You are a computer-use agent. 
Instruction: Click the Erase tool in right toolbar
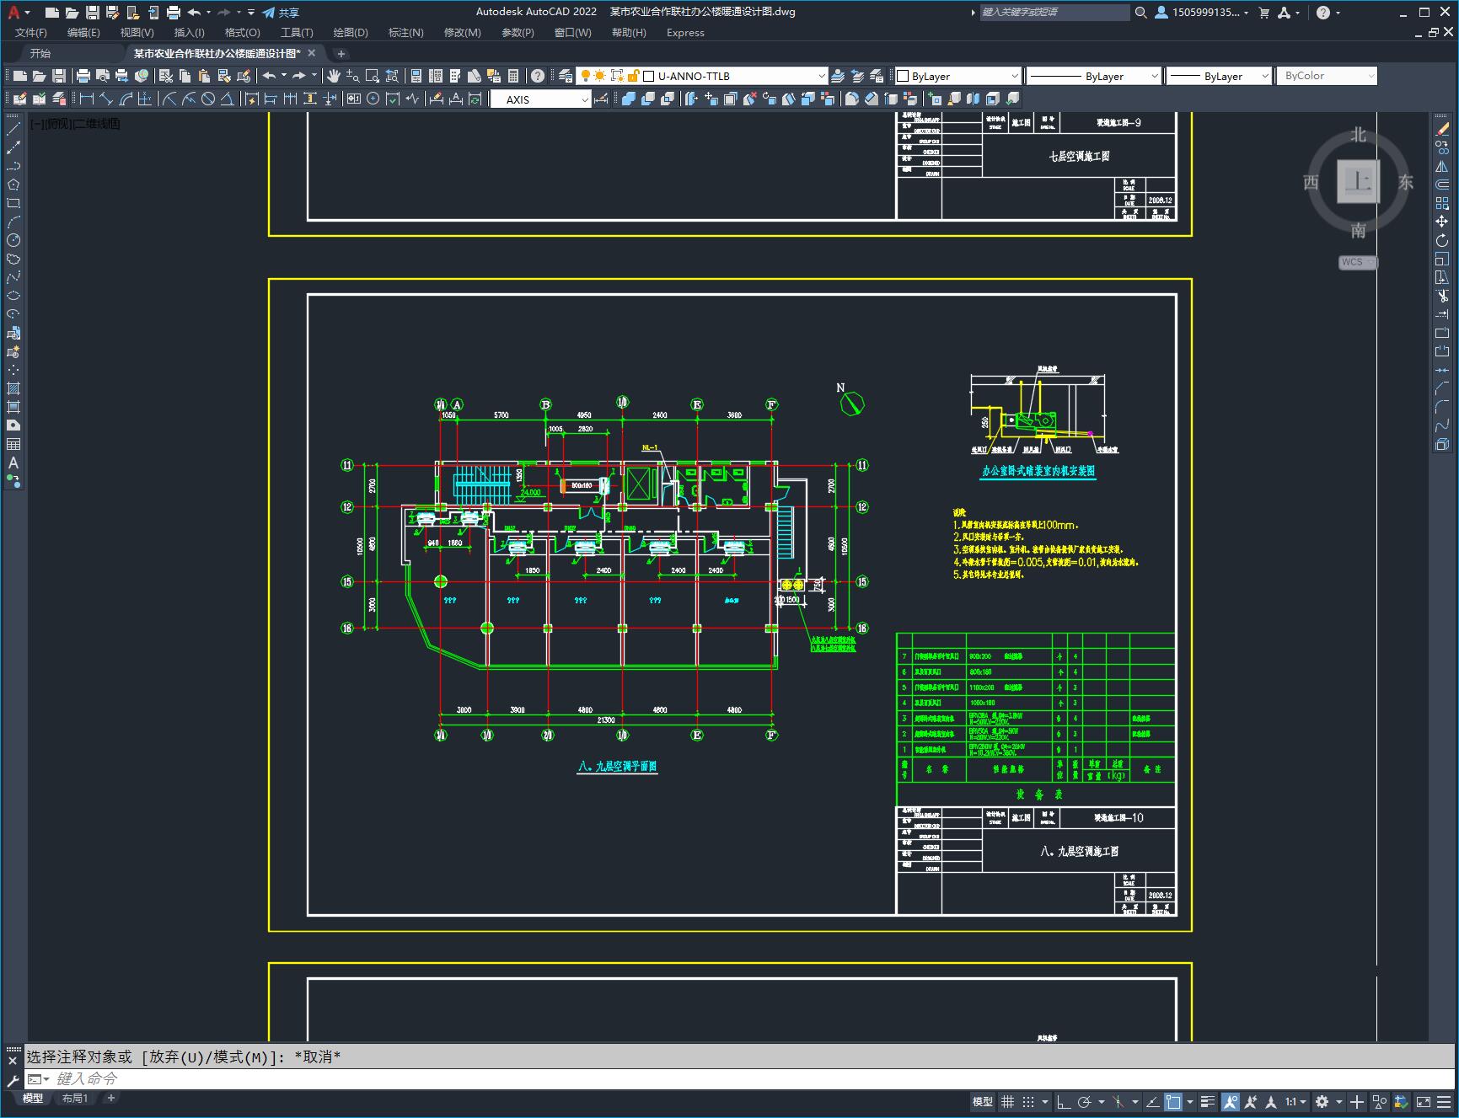(x=1442, y=129)
